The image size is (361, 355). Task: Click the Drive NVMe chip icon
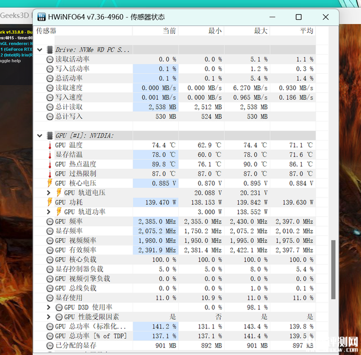pos(50,50)
